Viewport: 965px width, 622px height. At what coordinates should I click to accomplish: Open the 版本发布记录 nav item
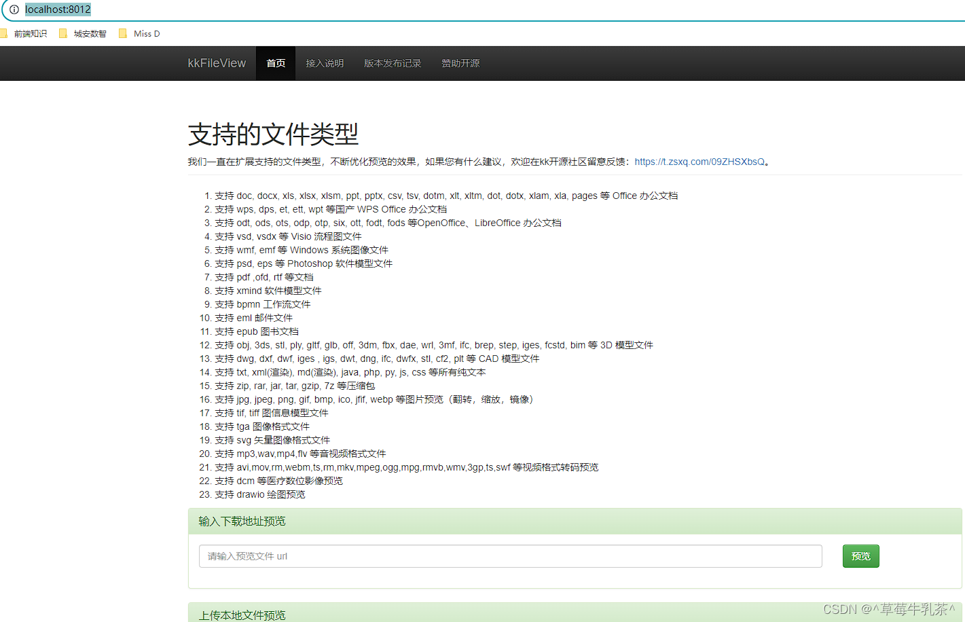[x=393, y=63]
